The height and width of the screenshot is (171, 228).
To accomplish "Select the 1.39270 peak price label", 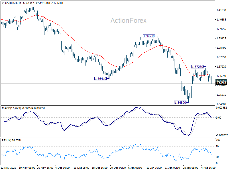I will click(x=149, y=36).
